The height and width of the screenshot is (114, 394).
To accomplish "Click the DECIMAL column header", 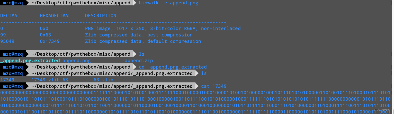I will [10, 16].
